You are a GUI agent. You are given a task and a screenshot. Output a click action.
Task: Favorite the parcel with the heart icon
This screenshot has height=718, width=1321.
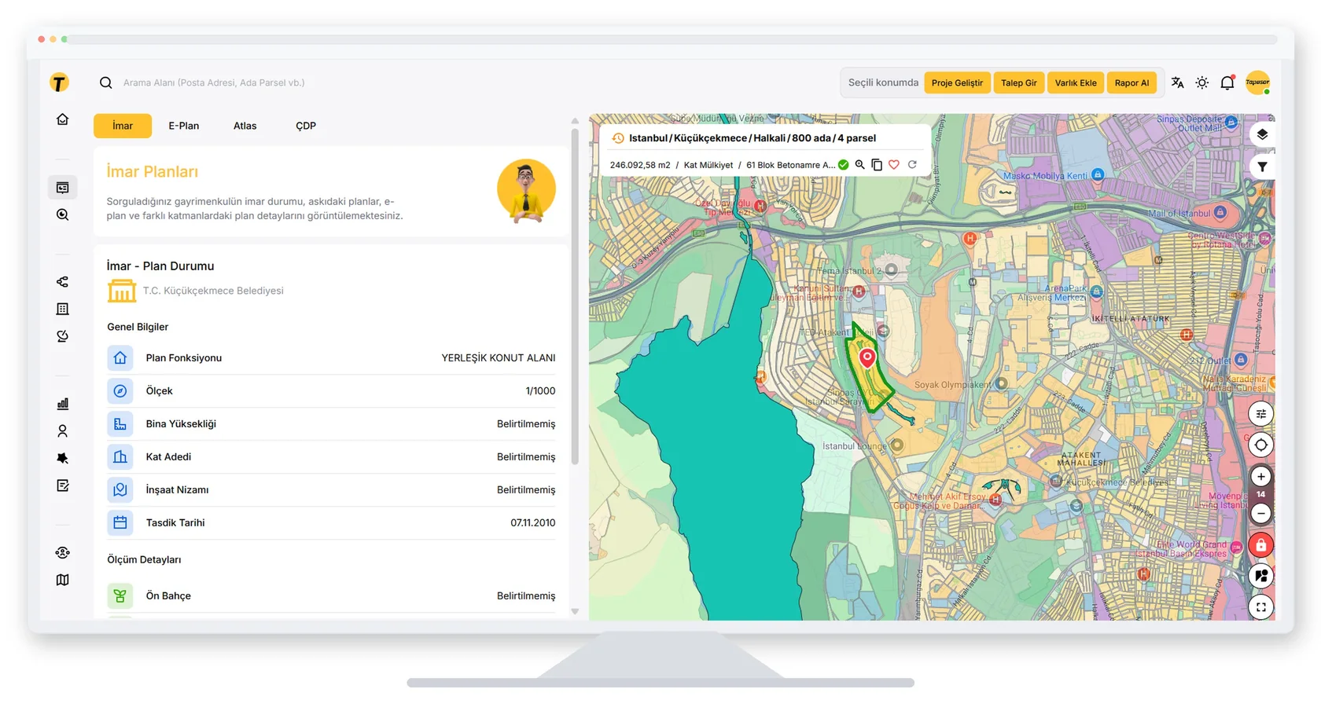tap(894, 165)
